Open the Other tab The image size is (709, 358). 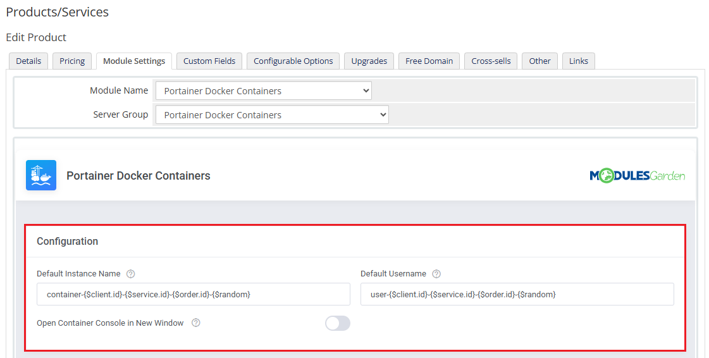[540, 61]
